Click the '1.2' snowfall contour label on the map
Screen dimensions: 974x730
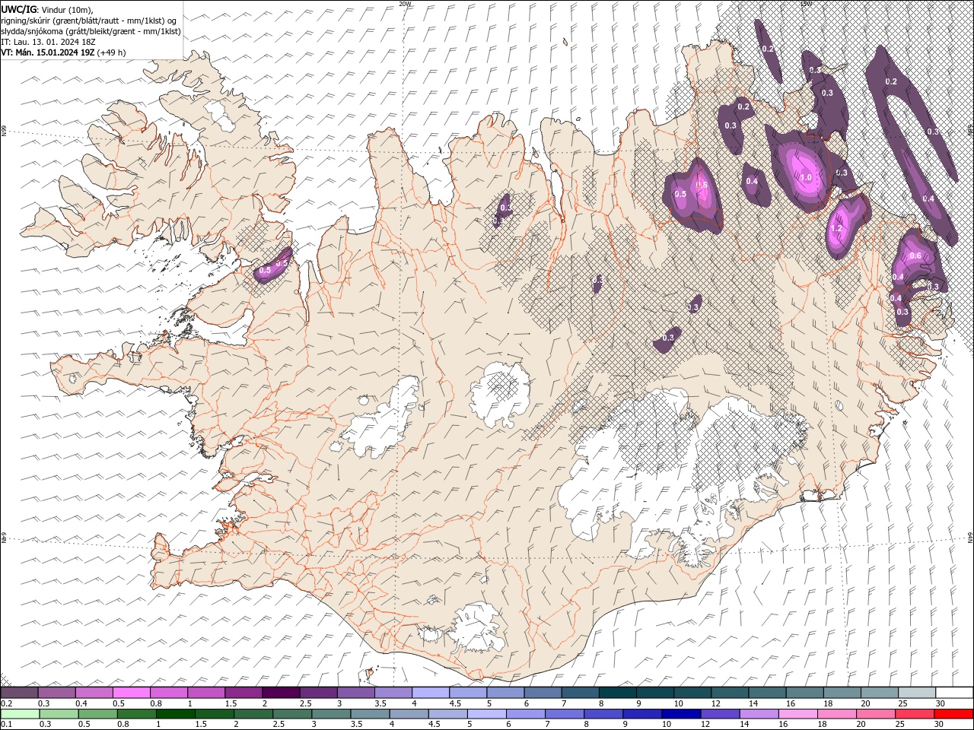(836, 228)
